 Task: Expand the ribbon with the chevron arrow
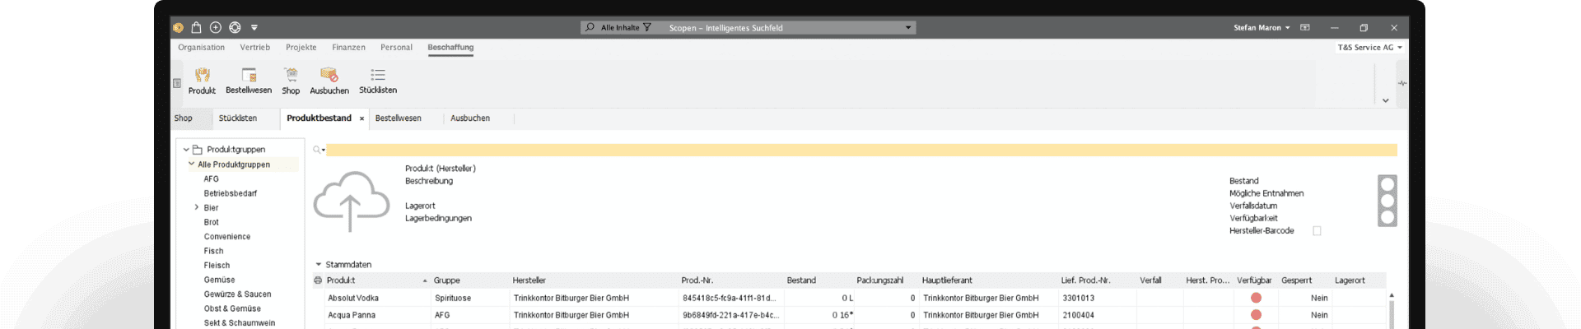pyautogui.click(x=1386, y=100)
